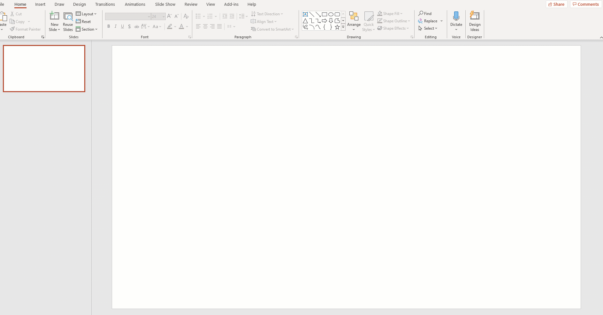Open the Transitions tab
Viewport: 603px width, 315px height.
[105, 4]
